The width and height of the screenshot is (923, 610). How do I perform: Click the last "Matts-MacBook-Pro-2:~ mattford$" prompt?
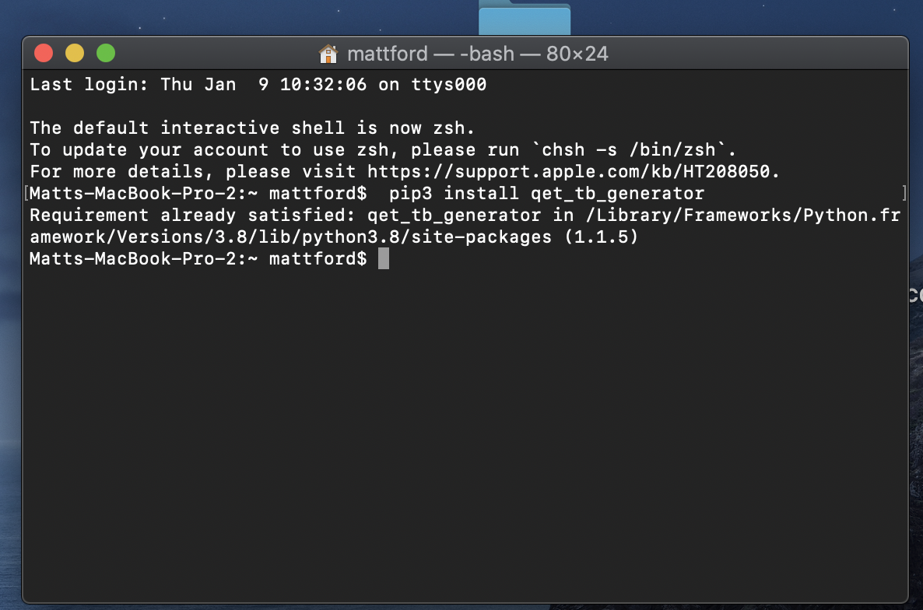[x=198, y=259]
